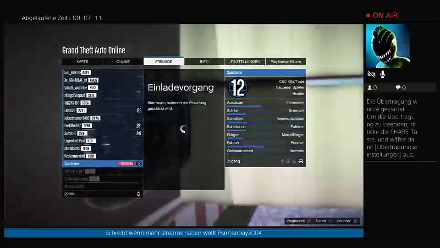The height and width of the screenshot is (248, 440).
Task: Open the PlayStation Store tab
Action: click(x=286, y=62)
